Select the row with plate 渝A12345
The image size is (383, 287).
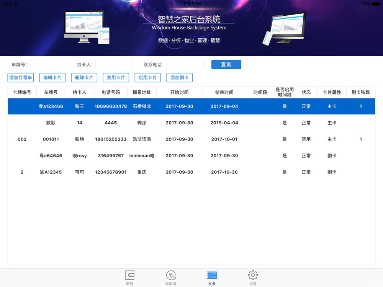pyautogui.click(x=51, y=172)
